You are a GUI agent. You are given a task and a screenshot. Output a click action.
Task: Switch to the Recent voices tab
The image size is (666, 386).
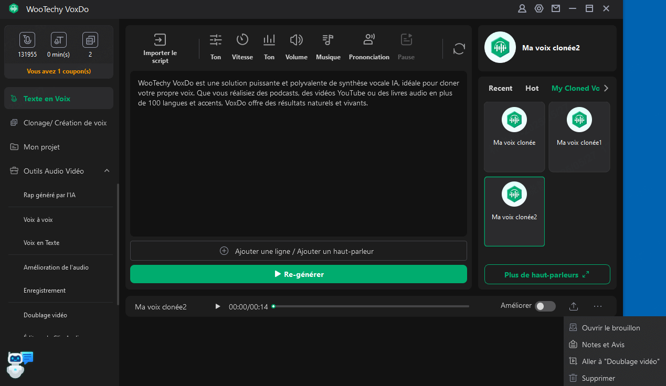click(x=500, y=88)
